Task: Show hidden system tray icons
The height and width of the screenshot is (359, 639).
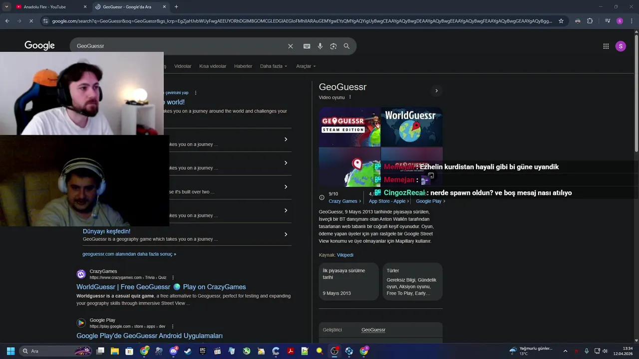Action: [565, 351]
